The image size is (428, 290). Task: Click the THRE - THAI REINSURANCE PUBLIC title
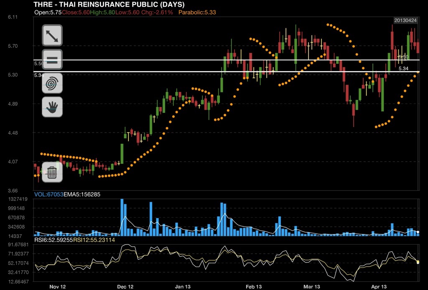point(109,4)
